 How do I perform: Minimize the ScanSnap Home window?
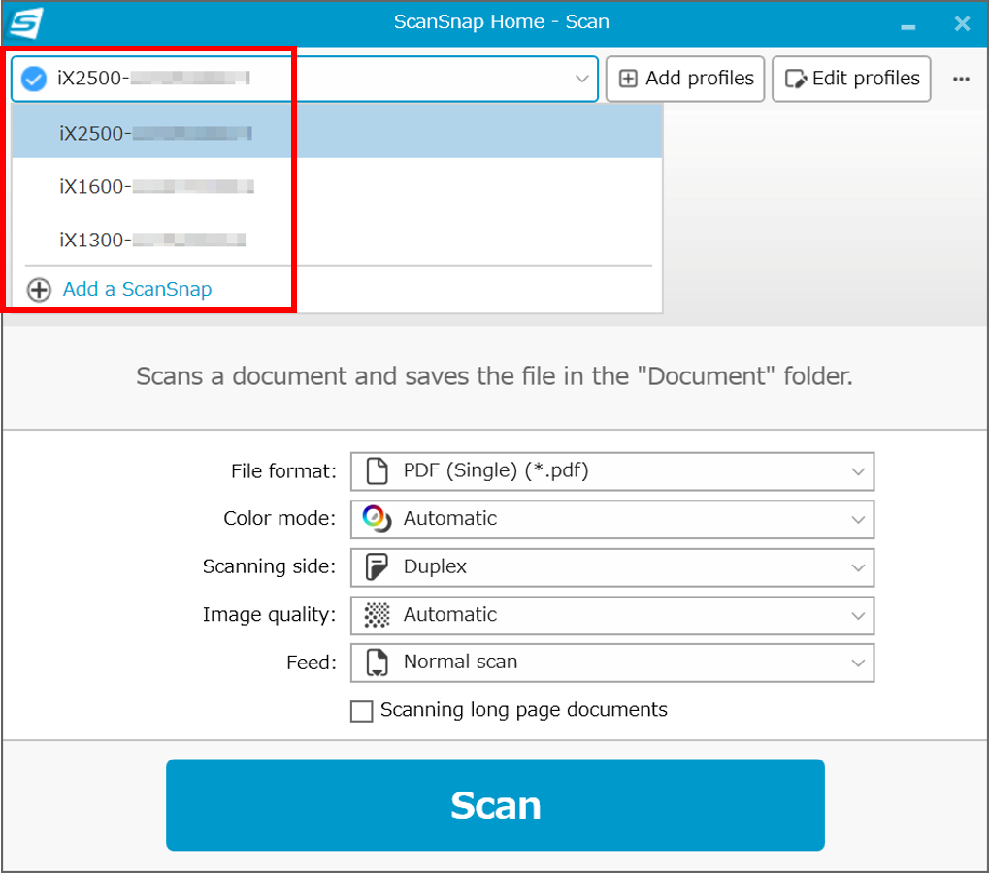(907, 25)
